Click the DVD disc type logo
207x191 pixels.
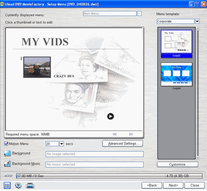click(x=8, y=175)
